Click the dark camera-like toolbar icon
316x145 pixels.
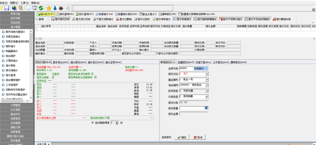[61, 8]
